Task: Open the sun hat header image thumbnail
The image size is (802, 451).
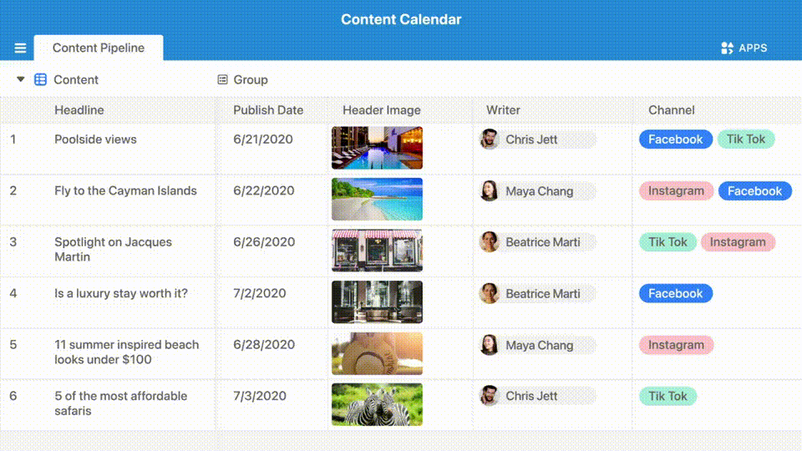Action: (377, 353)
